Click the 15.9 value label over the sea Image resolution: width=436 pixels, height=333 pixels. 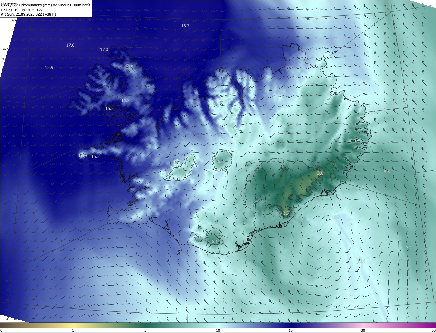49,68
